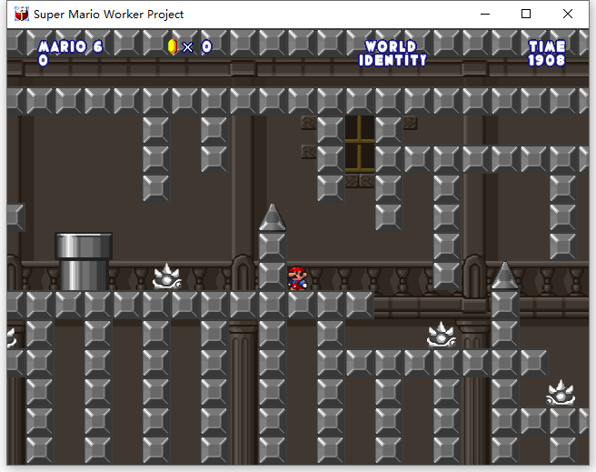596x472 pixels.
Task: Click the dark castle window with gold frame
Action: tap(360, 144)
